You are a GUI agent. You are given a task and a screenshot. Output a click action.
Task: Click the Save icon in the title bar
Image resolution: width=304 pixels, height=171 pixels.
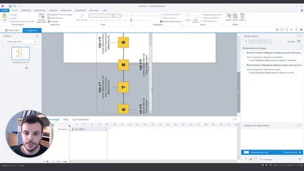click(x=10, y=6)
